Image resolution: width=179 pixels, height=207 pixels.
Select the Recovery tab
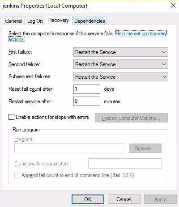[x=59, y=20]
